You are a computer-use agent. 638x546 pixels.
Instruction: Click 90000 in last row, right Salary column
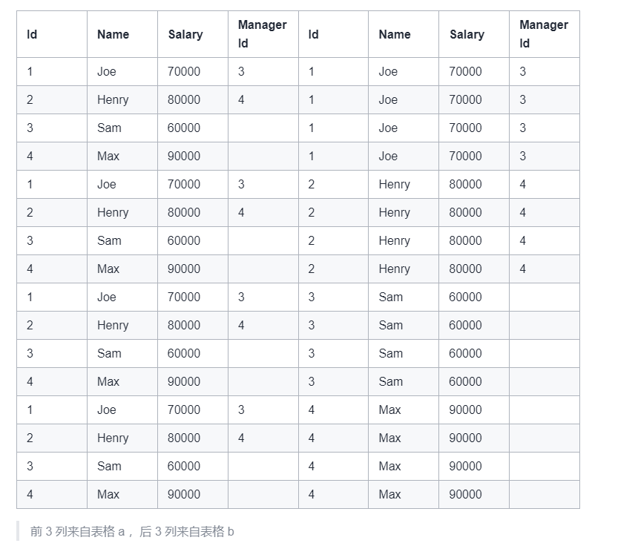coord(465,494)
